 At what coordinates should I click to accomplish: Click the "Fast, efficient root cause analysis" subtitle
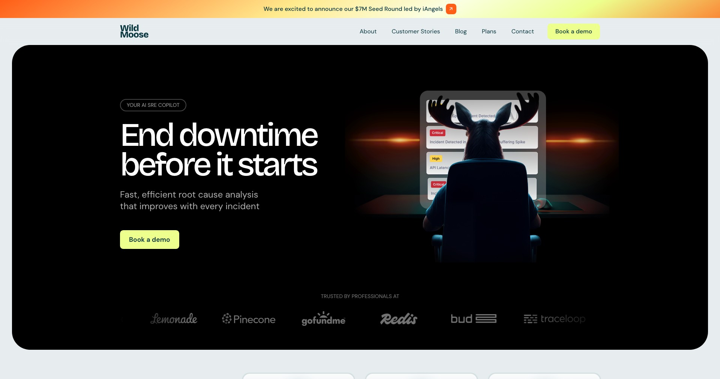tap(189, 201)
